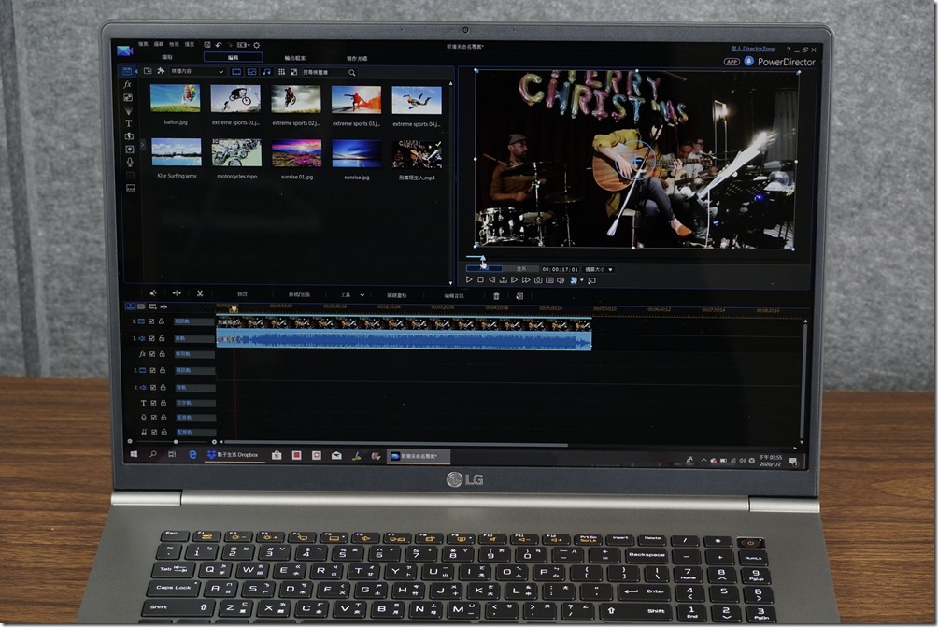The width and height of the screenshot is (938, 627).
Task: Open the 3D mode dropdown arrow
Action: 581,280
